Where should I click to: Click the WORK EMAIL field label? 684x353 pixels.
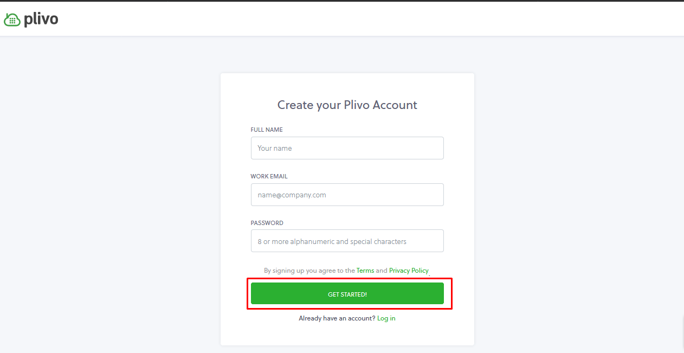tap(269, 176)
